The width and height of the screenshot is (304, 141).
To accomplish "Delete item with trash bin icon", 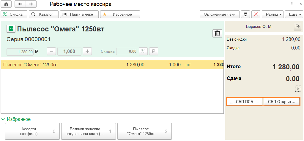I will 217,33.
